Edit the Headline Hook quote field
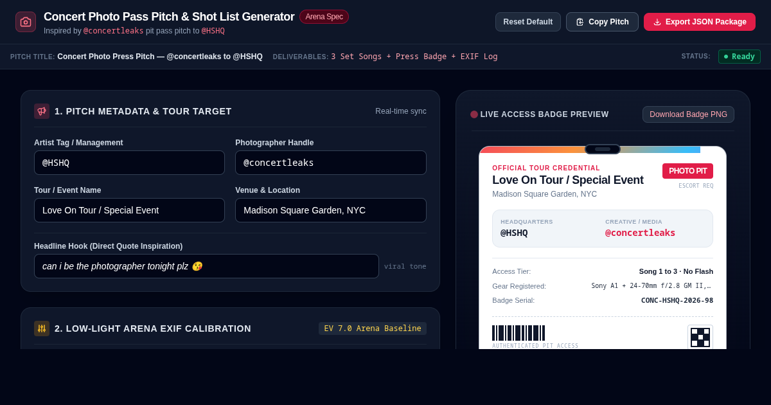 pyautogui.click(x=206, y=266)
